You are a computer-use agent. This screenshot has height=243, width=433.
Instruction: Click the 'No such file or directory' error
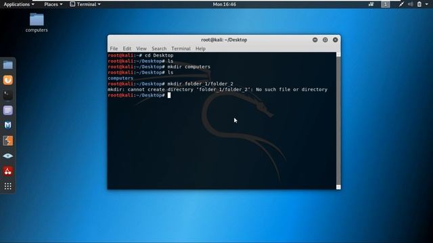pyautogui.click(x=292, y=90)
